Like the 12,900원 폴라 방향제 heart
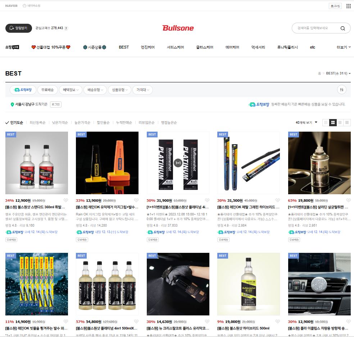 tap(348, 322)
